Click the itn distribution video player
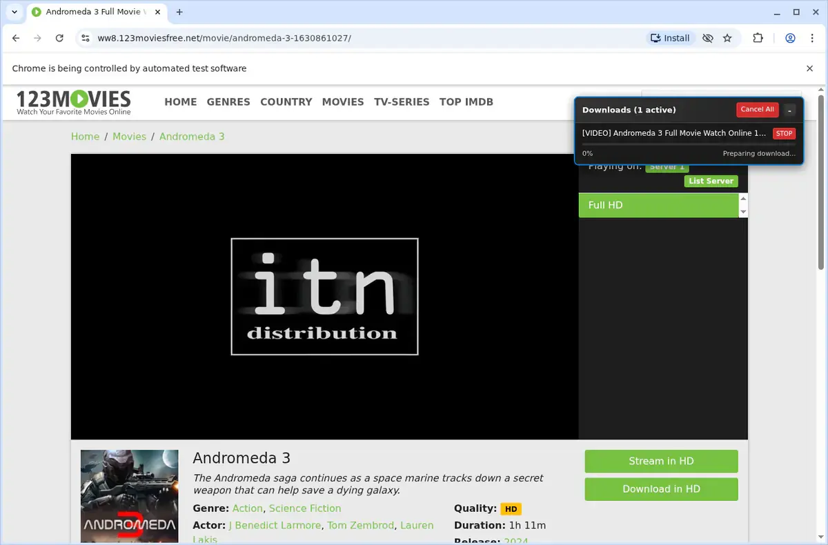Image resolution: width=828 pixels, height=545 pixels. (x=324, y=297)
